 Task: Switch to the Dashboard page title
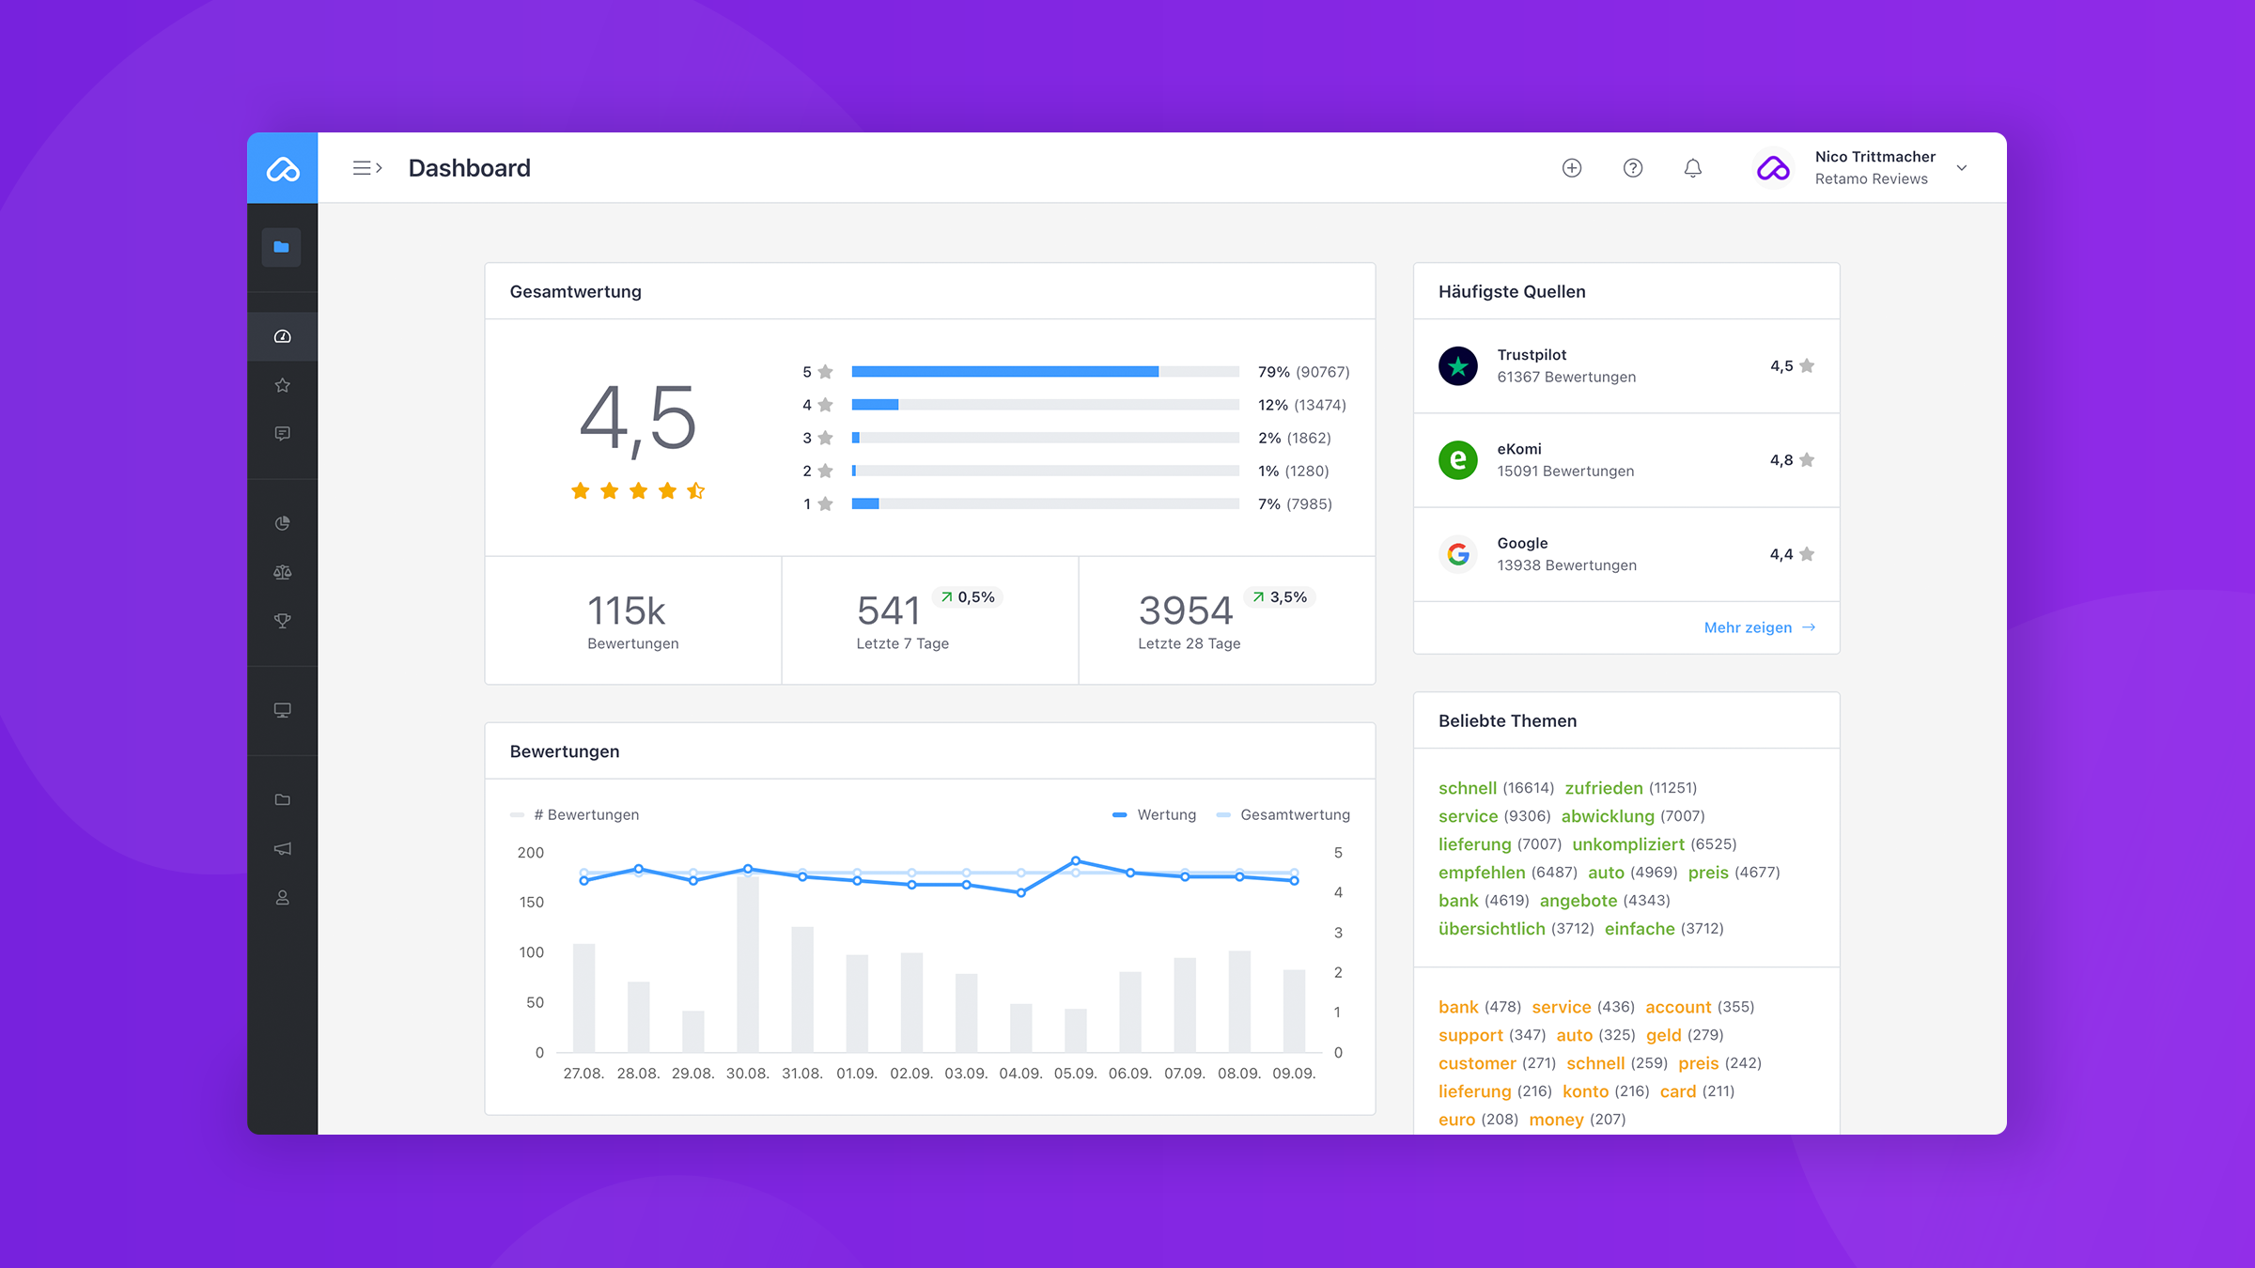[x=470, y=167]
